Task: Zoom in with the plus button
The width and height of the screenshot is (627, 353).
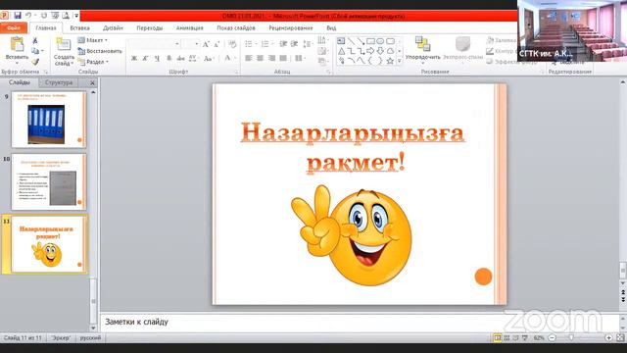Action: 608,338
